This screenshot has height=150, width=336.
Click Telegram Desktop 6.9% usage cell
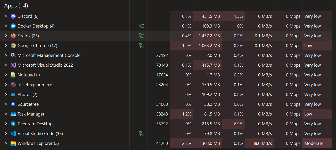pos(233,124)
